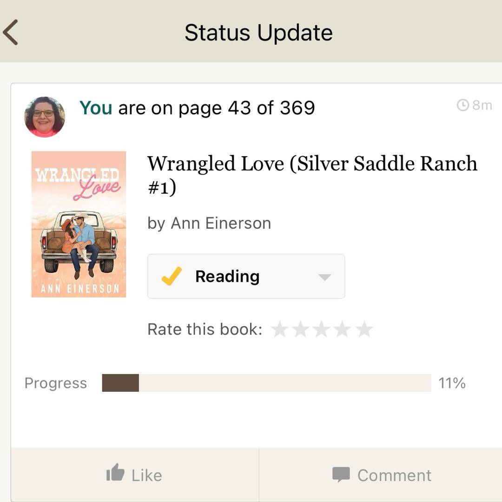The width and height of the screenshot is (502, 502).
Task: Rate this book four stars
Action: (x=343, y=330)
